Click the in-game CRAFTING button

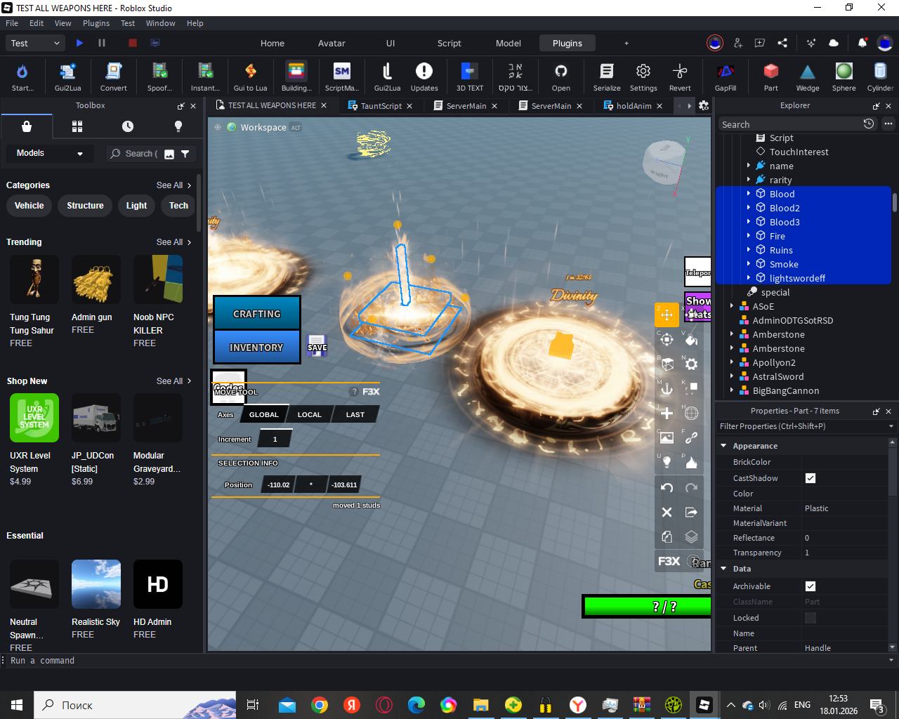point(257,314)
